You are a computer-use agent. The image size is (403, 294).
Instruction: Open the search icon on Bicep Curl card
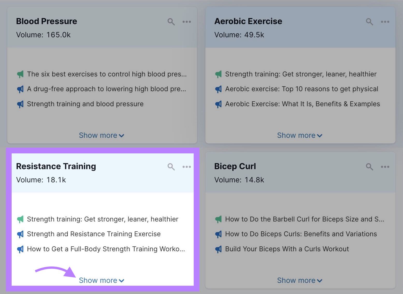pos(369,167)
